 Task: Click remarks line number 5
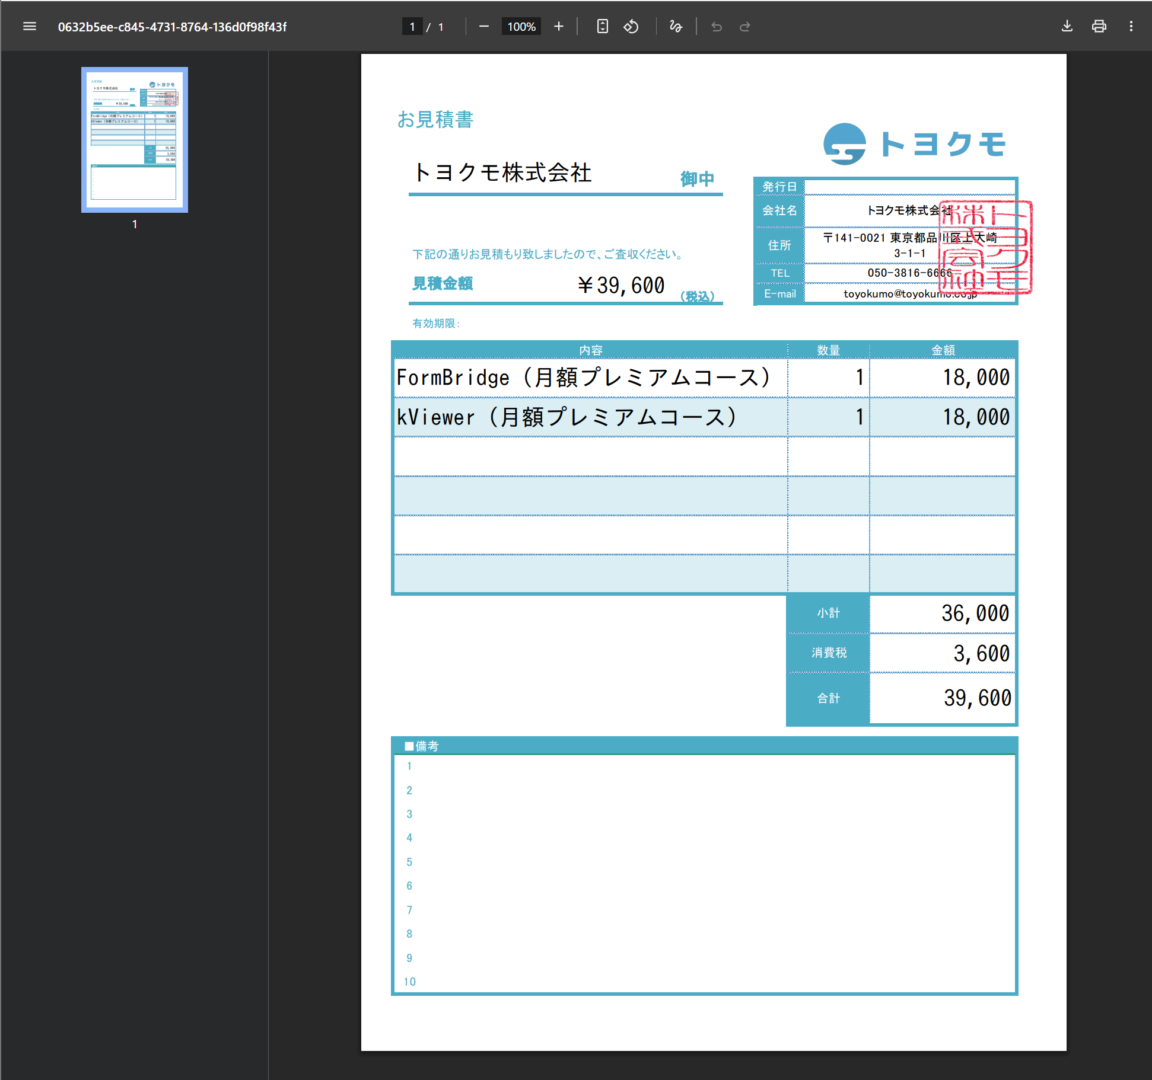tap(409, 862)
